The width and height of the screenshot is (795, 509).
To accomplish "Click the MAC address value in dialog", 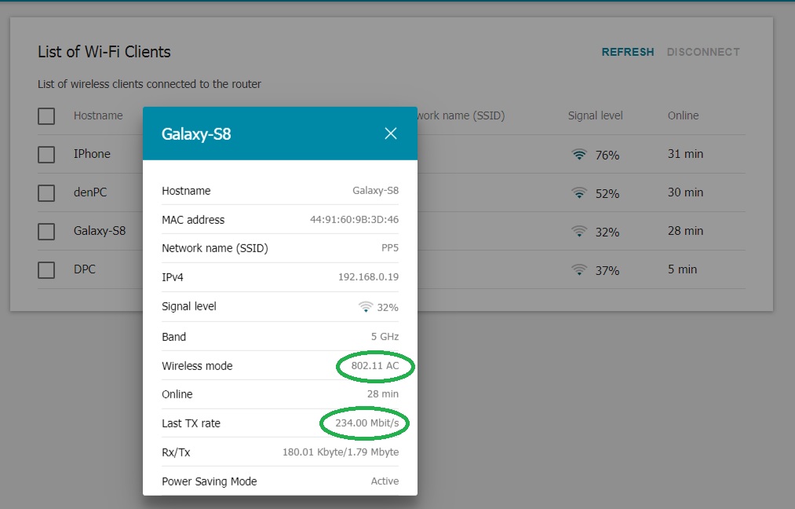I will coord(354,220).
